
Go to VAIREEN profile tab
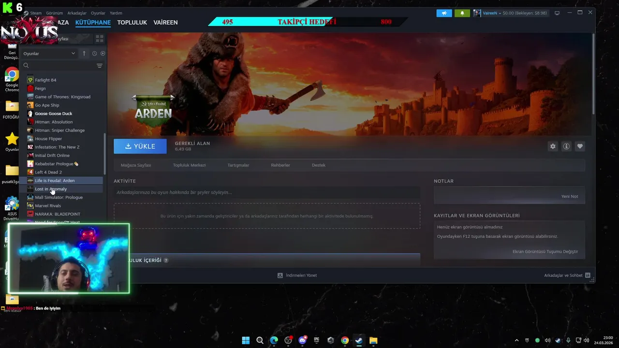click(165, 22)
